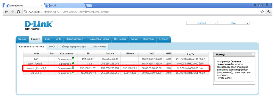Viewport: 275px width, 98px height.
Task: Follow the Читать далее link
Action: pyautogui.click(x=224, y=78)
